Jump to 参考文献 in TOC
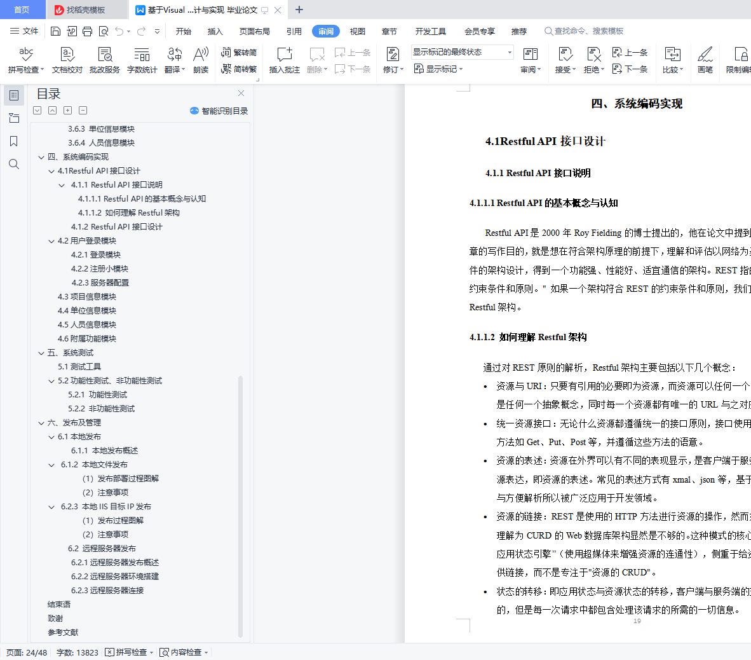Image resolution: width=751 pixels, height=660 pixels. [63, 633]
